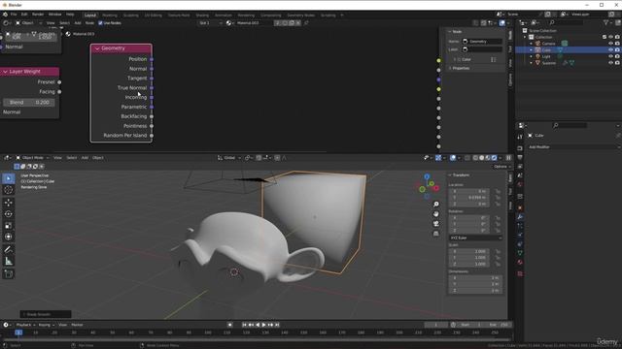This screenshot has width=622, height=349.
Task: Select the Add Cube tool
Action: pos(8,273)
